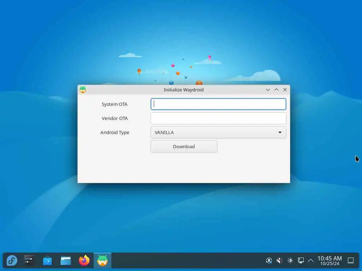Launch the Discover software store icon
362x271 pixels.
[47, 261]
